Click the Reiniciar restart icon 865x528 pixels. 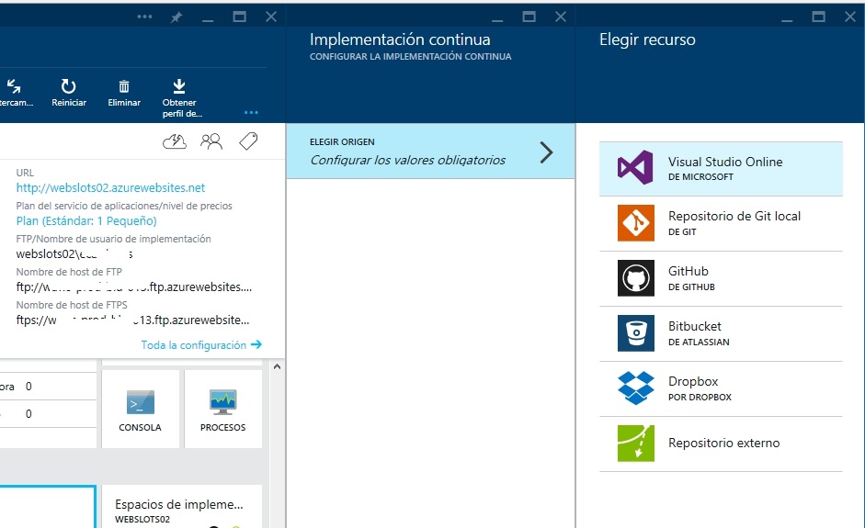(68, 86)
